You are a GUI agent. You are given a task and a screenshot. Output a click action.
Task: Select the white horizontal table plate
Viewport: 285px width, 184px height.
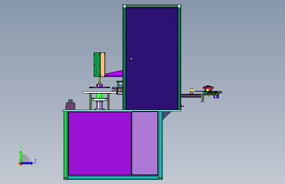pyautogui.click(x=100, y=92)
